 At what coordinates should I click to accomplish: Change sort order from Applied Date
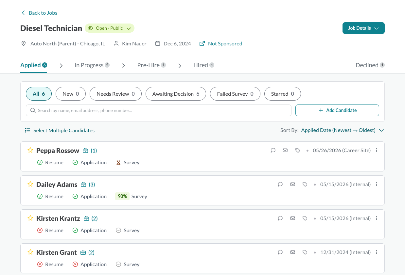[x=342, y=130]
